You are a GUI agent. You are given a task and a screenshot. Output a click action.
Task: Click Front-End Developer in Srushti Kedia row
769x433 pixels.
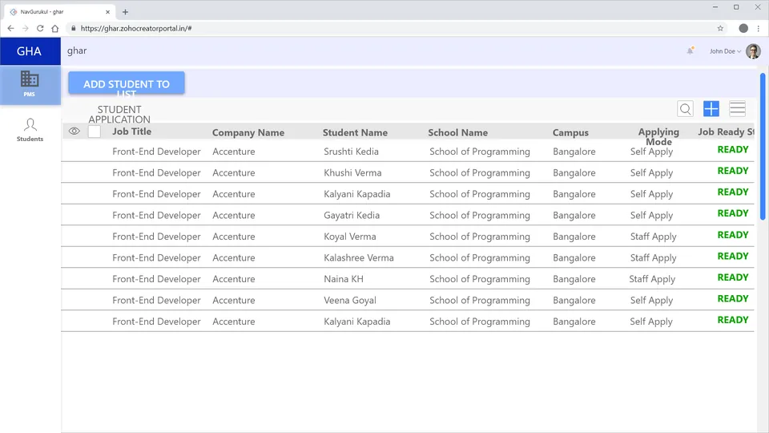tap(156, 152)
